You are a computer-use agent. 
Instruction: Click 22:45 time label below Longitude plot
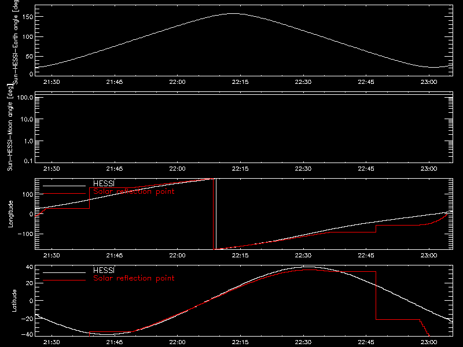(x=366, y=256)
